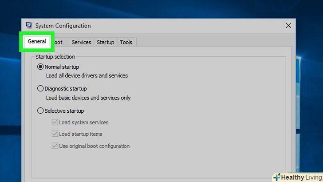Click the Healthy Living cross logo icon
The width and height of the screenshot is (323, 182).
(277, 177)
